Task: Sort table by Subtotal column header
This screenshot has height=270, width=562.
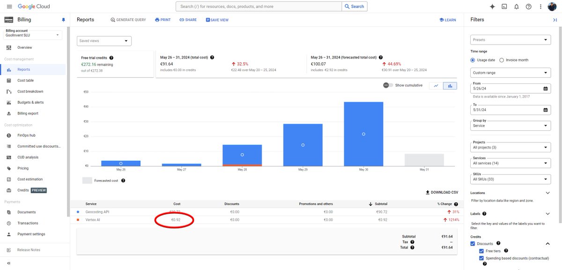Action: coord(379,204)
